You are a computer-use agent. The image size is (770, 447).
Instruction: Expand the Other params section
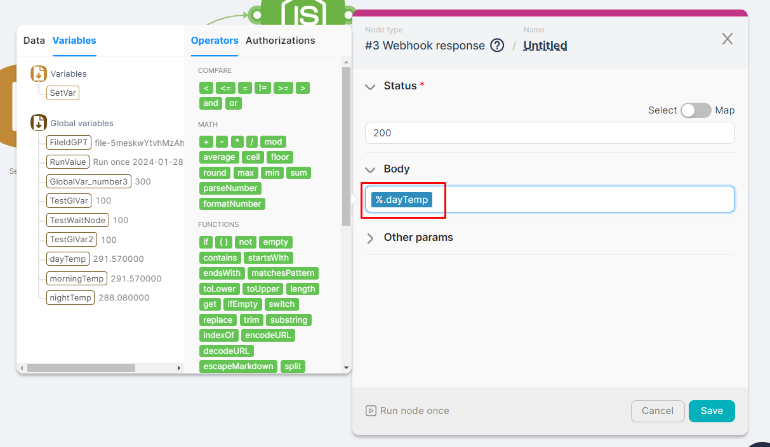(x=371, y=238)
